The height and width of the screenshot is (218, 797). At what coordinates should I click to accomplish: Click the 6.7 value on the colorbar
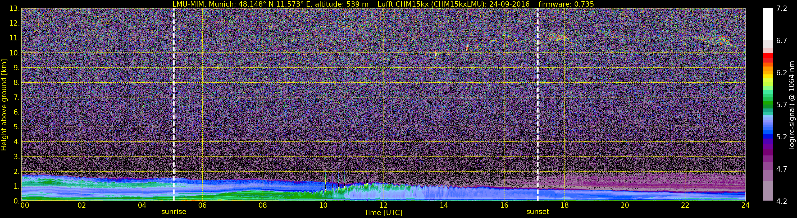tap(782, 41)
